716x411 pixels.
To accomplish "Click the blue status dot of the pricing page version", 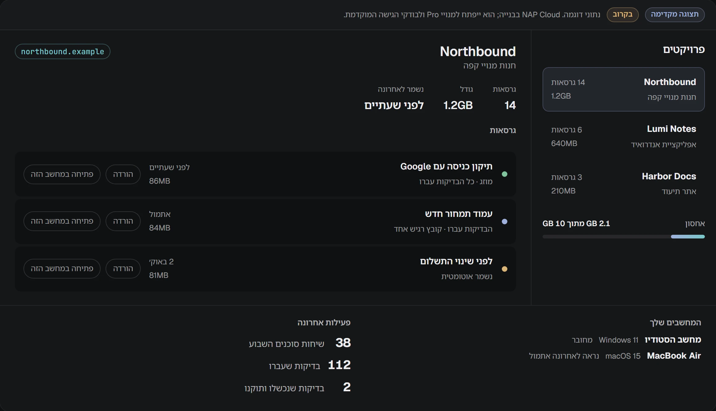I will coord(505,222).
